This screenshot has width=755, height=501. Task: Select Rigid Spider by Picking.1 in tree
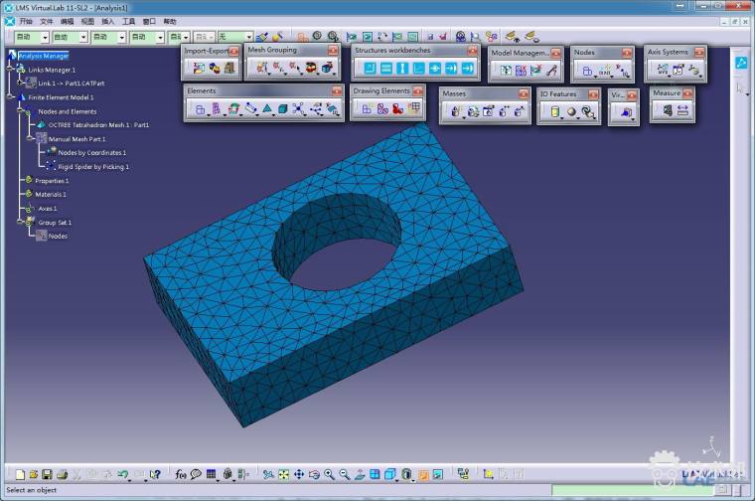point(93,167)
